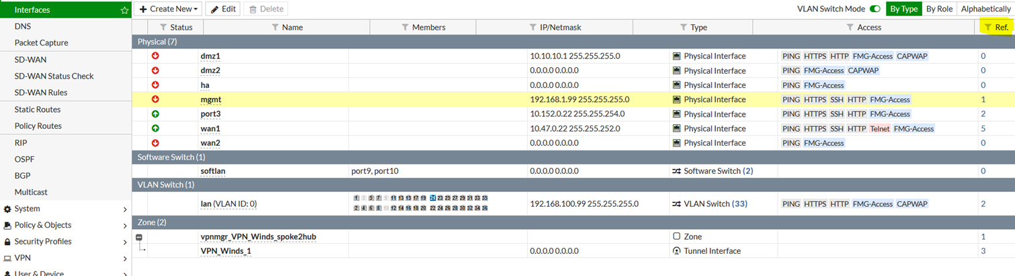Click the favorite star icon beside Interfaces
This screenshot has height=276, width=1015.
point(124,10)
